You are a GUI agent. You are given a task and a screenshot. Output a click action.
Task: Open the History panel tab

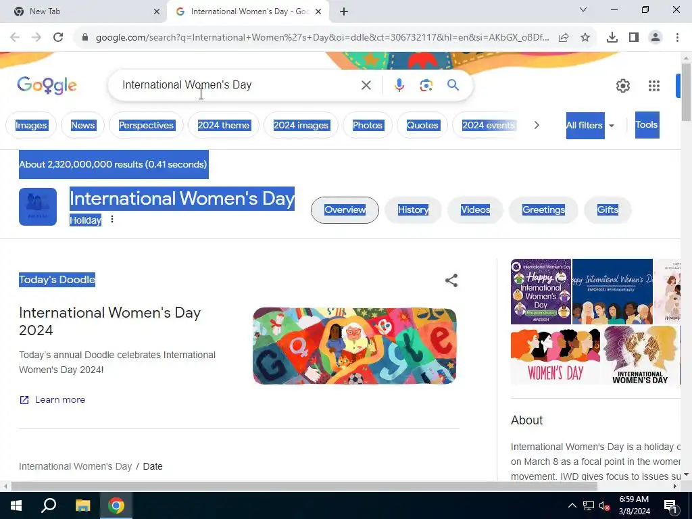tap(413, 210)
